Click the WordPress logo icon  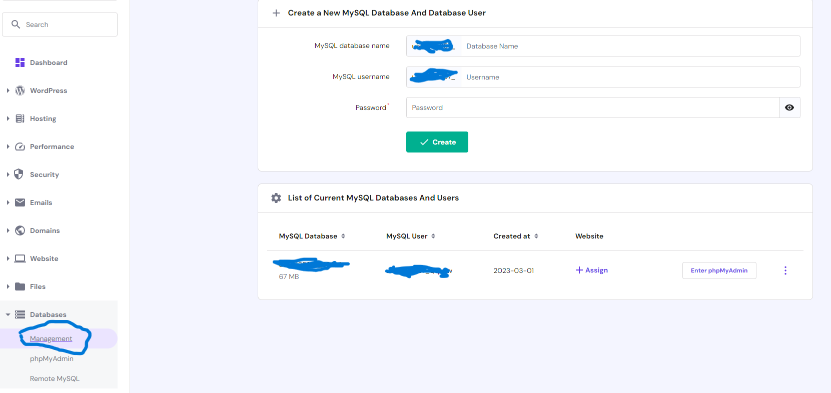click(x=20, y=90)
